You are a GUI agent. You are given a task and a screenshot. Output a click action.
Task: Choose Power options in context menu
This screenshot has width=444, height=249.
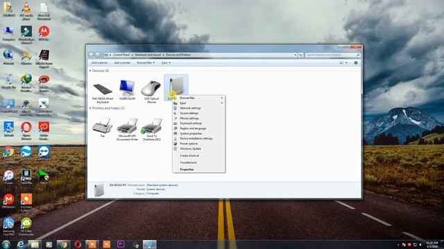tap(199, 144)
